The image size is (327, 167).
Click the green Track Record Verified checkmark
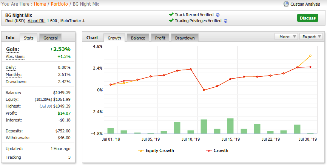171,14
